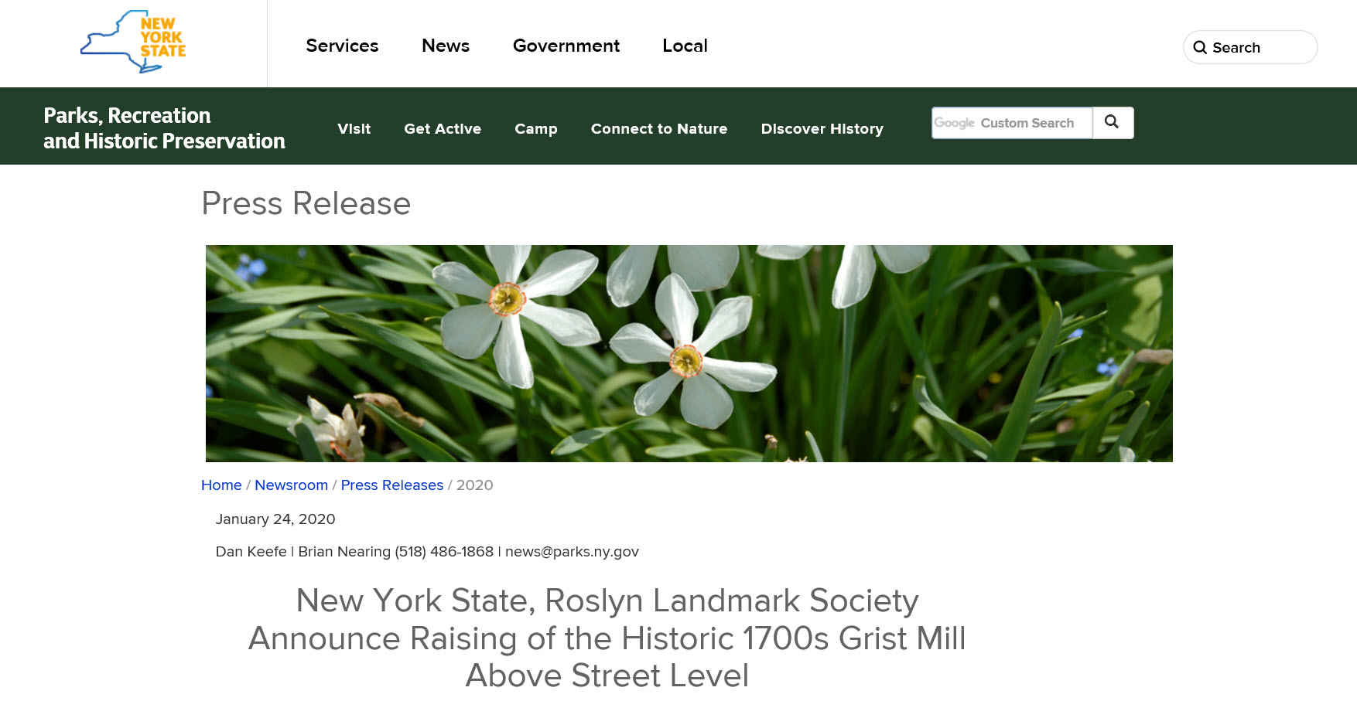
Task: Open the Local navigation item
Action: coord(685,46)
